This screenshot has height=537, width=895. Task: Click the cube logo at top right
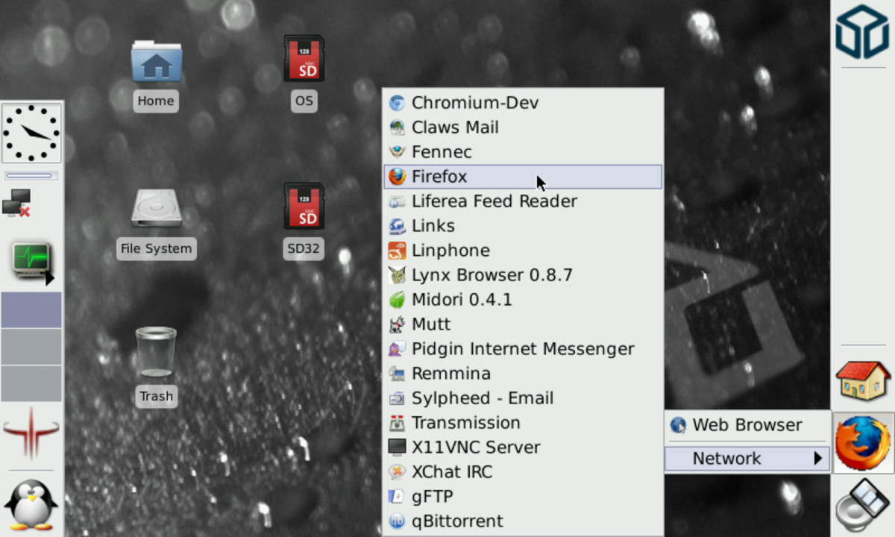coord(862,32)
